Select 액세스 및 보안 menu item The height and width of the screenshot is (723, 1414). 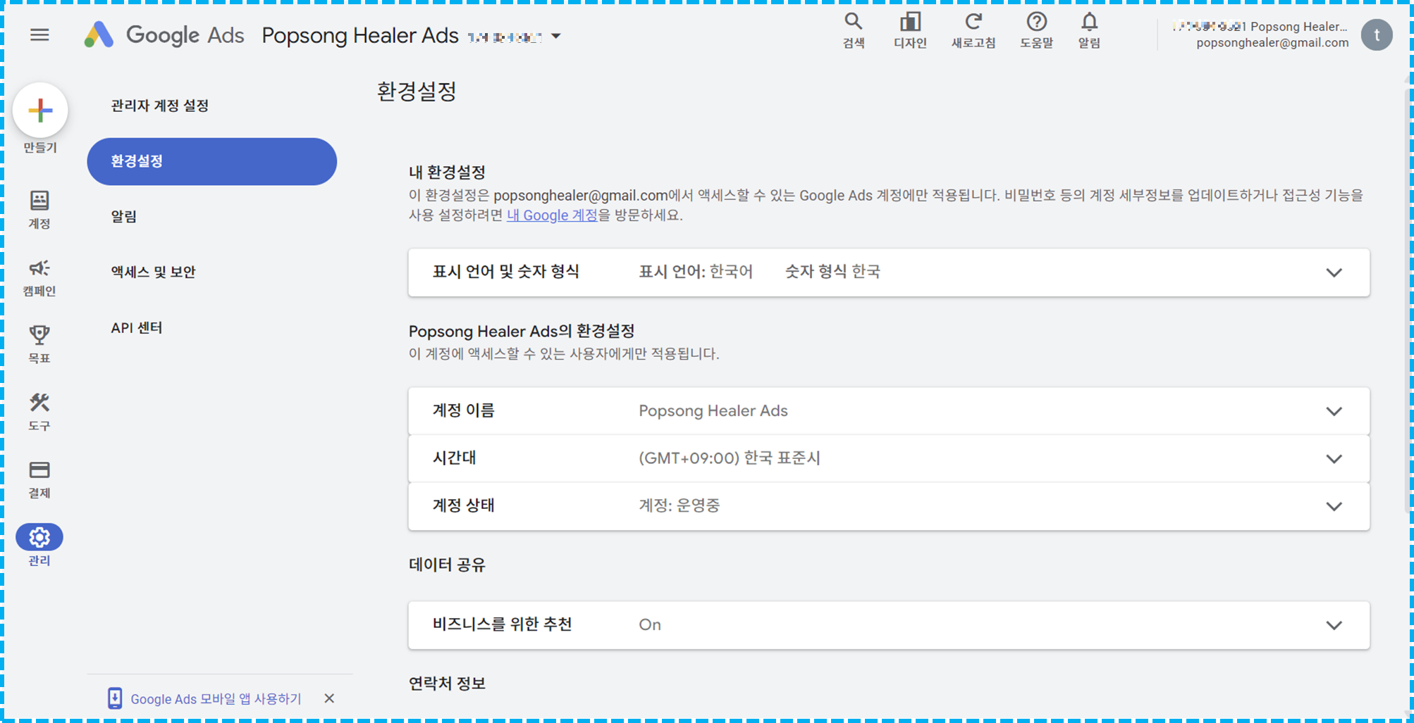click(x=153, y=272)
